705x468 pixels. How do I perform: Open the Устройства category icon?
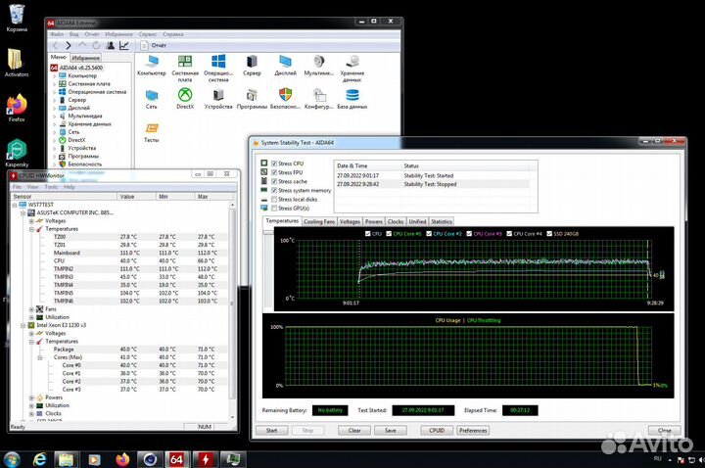click(x=218, y=99)
